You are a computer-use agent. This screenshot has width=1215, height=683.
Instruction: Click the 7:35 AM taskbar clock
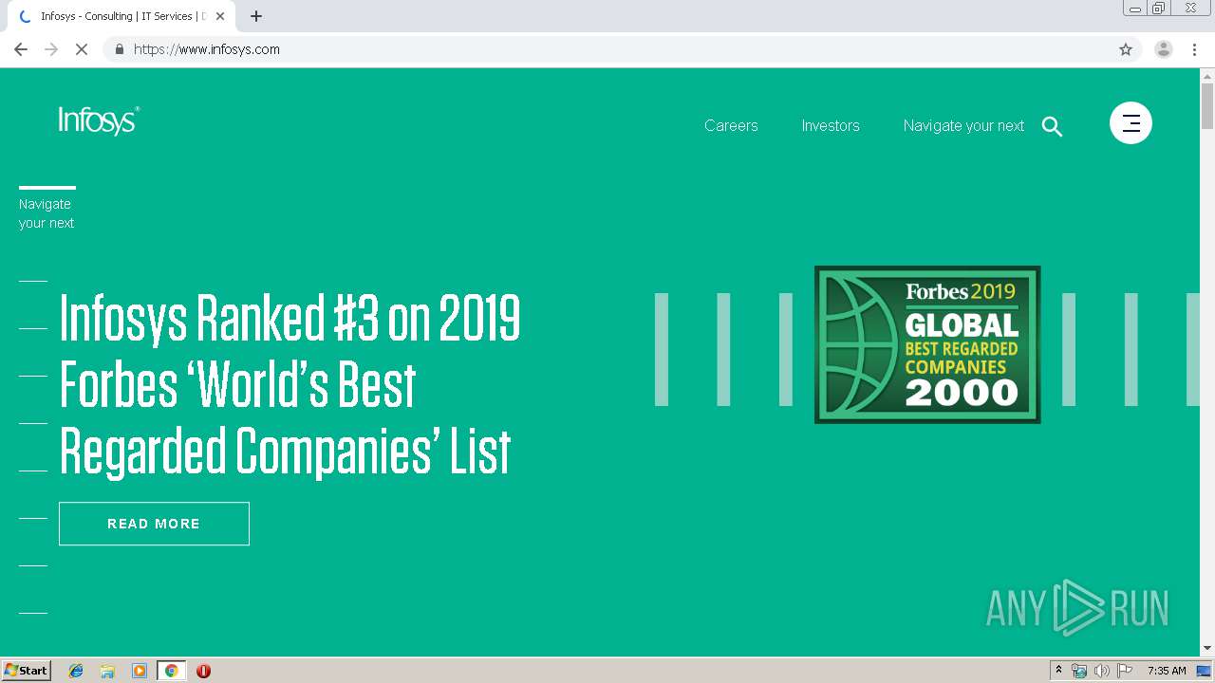point(1167,671)
